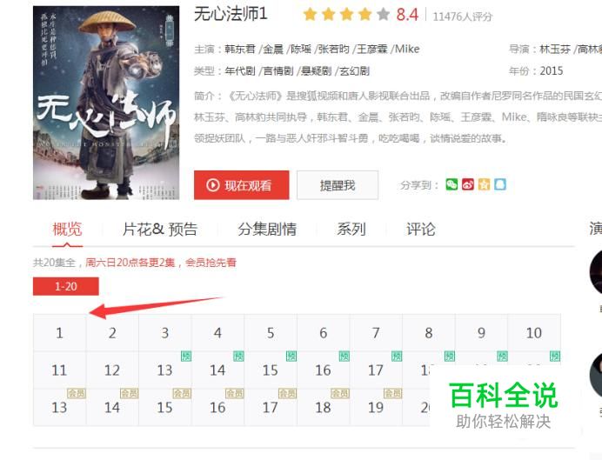Click the 提醒我 remind me button
The image size is (602, 460).
pyautogui.click(x=338, y=185)
